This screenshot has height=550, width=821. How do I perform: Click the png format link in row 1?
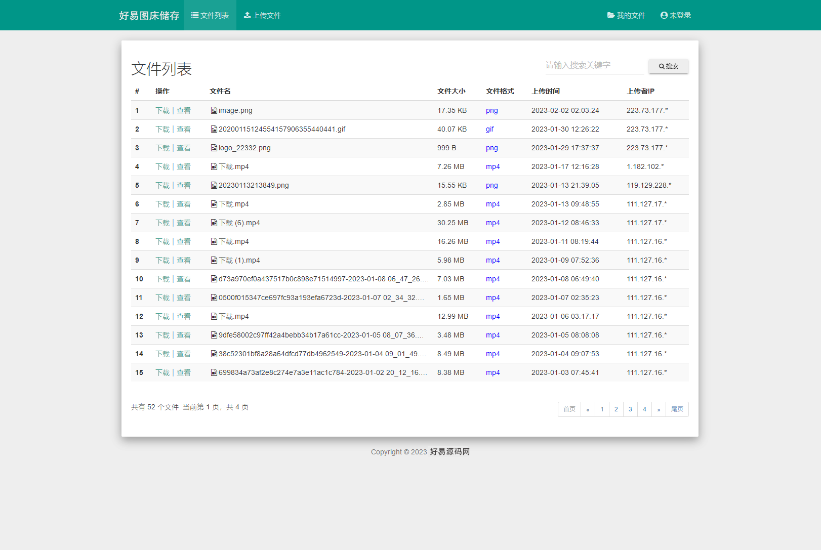[492, 110]
